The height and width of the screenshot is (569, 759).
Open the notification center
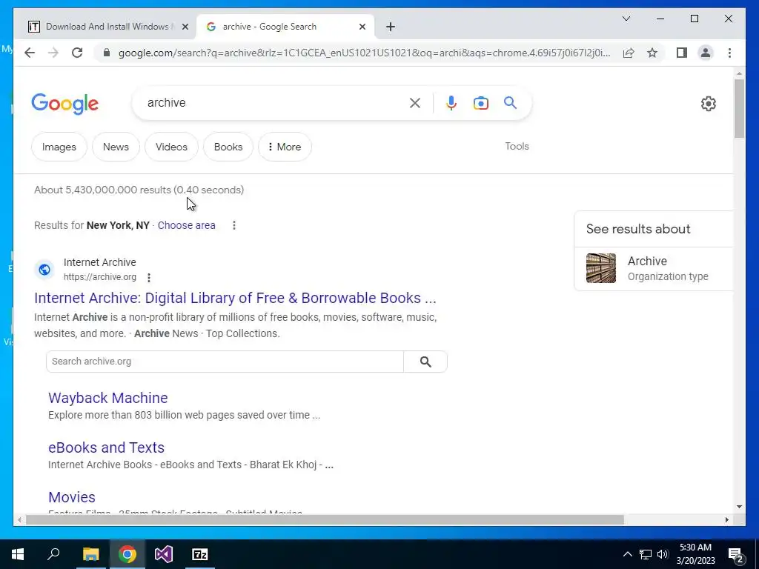735,554
